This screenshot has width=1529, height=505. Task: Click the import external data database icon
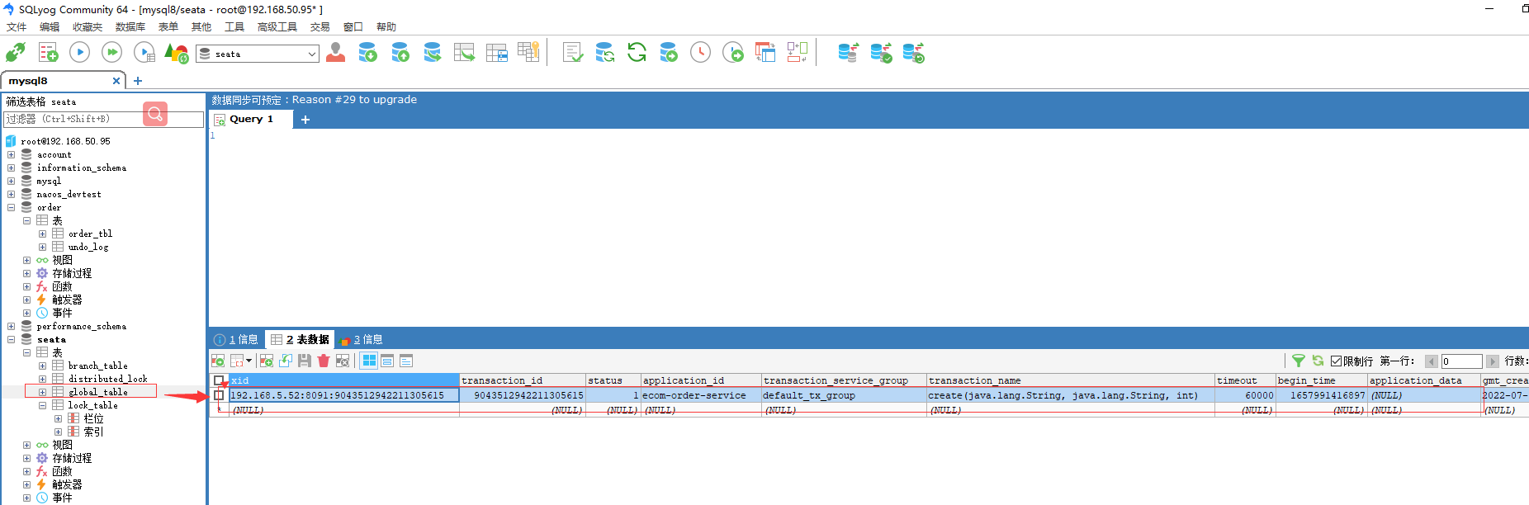click(x=367, y=53)
